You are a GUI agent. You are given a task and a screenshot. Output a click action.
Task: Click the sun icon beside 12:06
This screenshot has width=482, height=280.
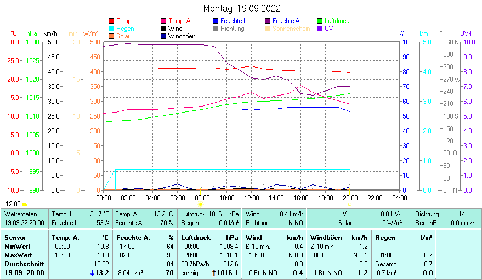[x=24, y=204]
